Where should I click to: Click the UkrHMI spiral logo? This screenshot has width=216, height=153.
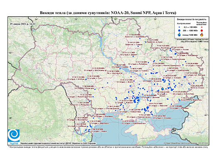point(14,136)
